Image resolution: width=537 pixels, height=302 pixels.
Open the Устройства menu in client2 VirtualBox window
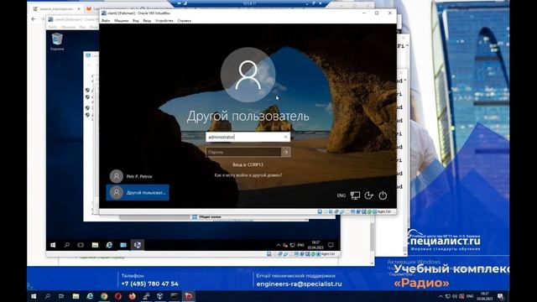click(164, 20)
